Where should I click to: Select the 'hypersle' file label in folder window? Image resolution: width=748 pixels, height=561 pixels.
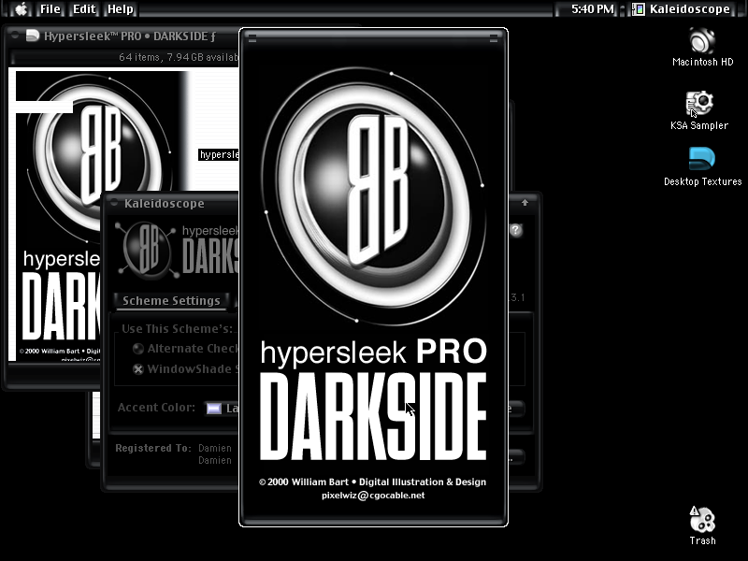pyautogui.click(x=219, y=154)
